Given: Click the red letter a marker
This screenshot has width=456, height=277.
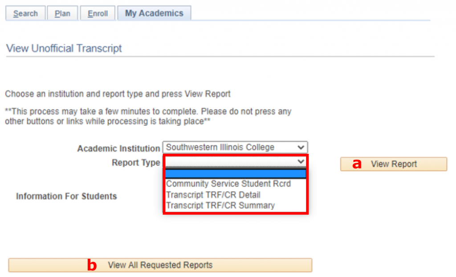Looking at the screenshot, I should click(357, 164).
